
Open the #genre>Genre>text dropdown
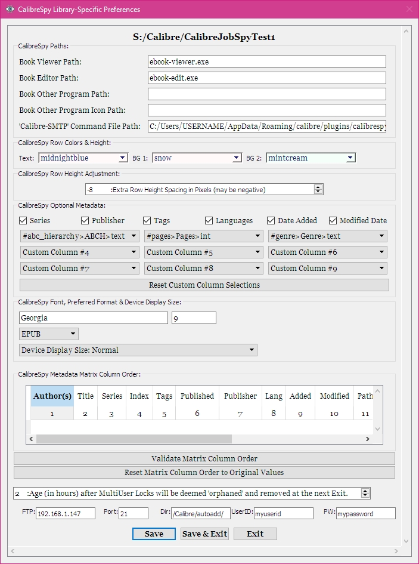tap(328, 236)
